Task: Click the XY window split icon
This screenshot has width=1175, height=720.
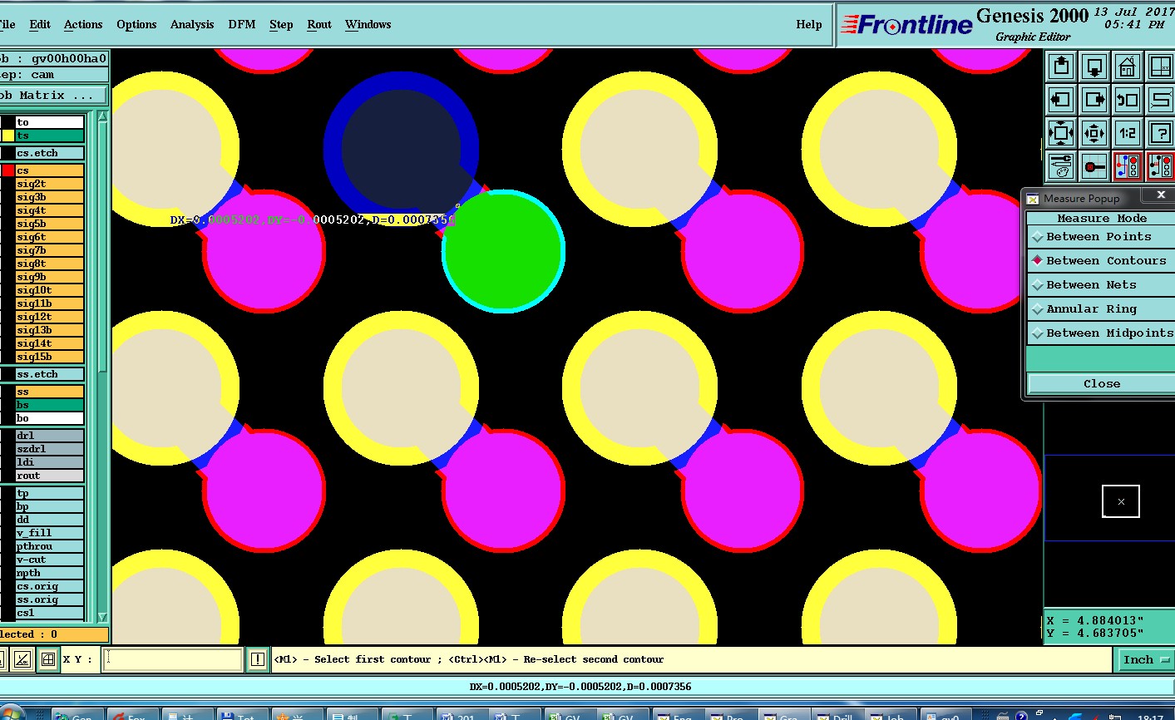Action: pos(1160,67)
